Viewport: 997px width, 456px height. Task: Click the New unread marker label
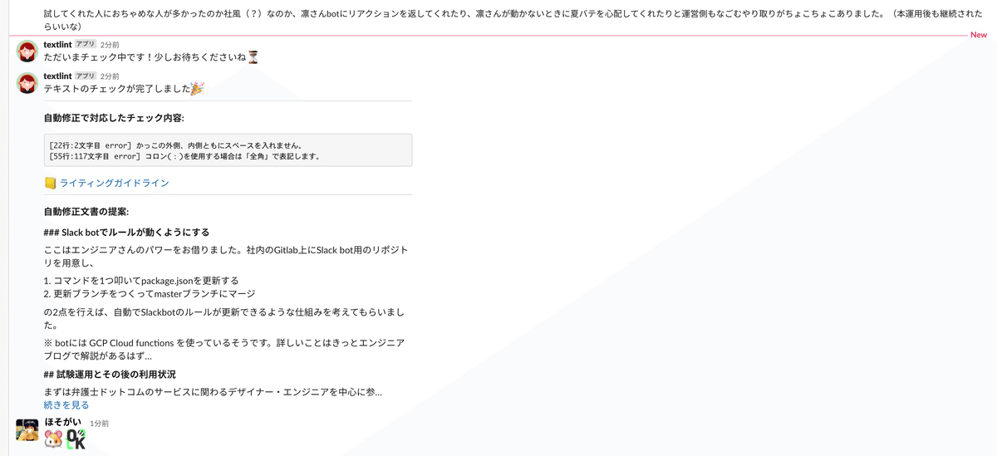979,35
